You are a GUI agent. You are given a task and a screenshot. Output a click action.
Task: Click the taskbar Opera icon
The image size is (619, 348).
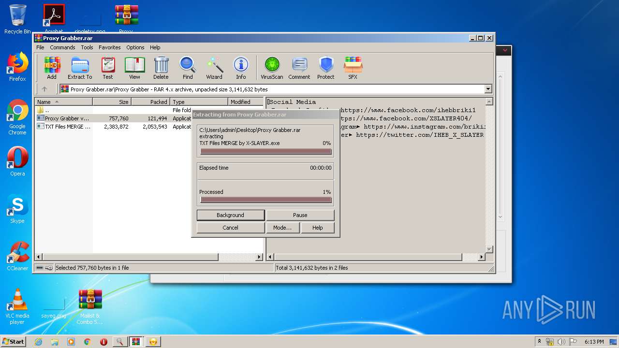pyautogui.click(x=103, y=342)
